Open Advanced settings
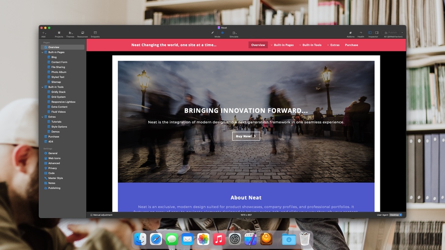The image size is (445, 250). [x=54, y=163]
